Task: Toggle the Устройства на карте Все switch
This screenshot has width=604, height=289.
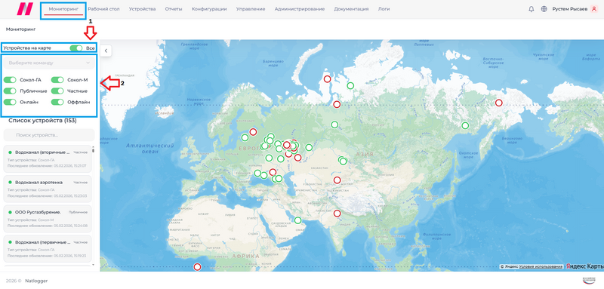Action: point(76,48)
